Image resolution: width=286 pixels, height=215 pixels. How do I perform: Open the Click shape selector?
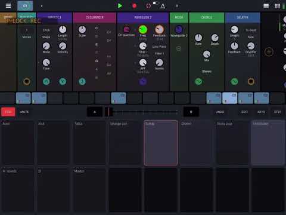coord(46,30)
